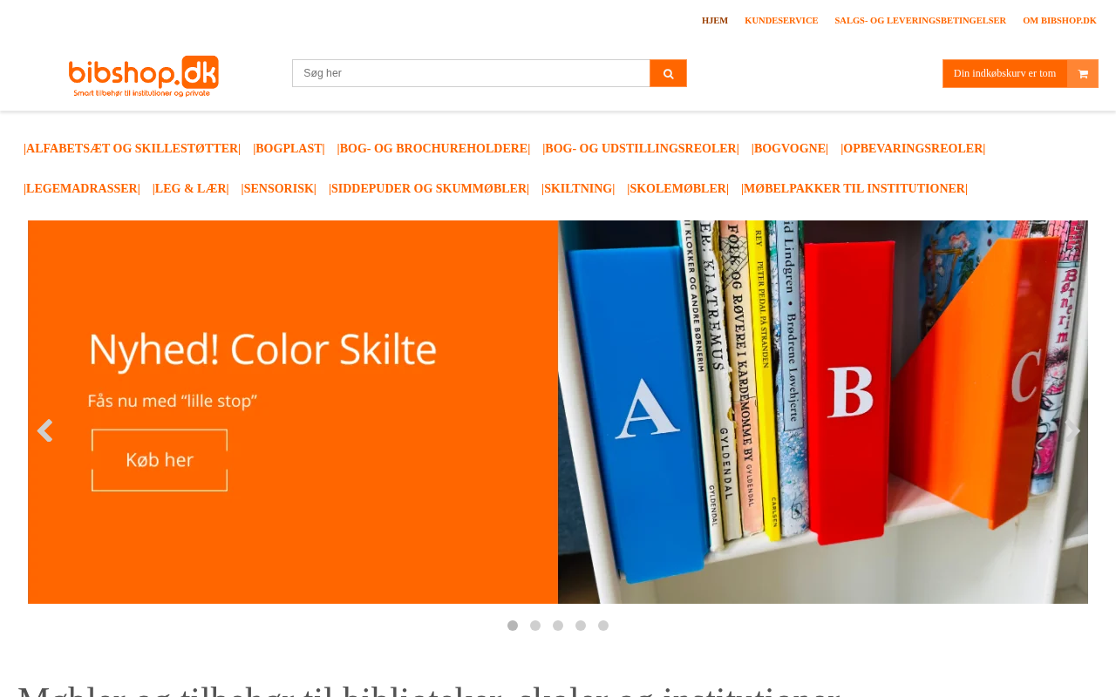Viewport: 1116px width, 697px height.
Task: Open Alfabetsæt og Skillestøtter category
Action: pyautogui.click(x=132, y=149)
